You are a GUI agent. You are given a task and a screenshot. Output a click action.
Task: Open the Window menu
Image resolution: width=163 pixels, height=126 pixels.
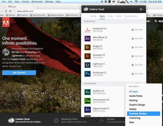tap(49, 2)
